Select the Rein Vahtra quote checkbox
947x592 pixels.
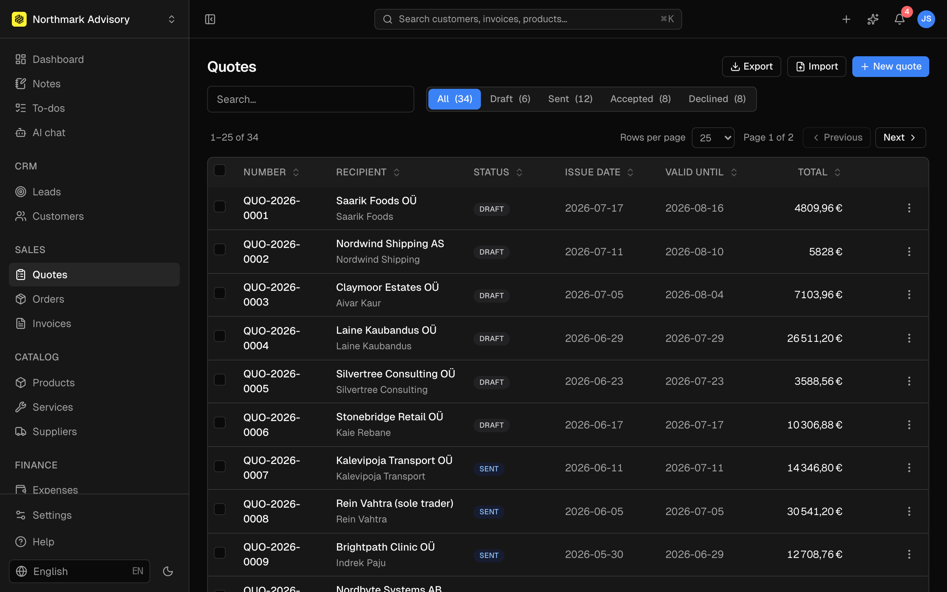tap(220, 509)
